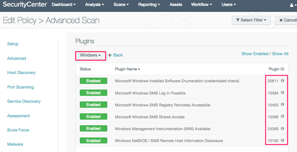This screenshot has height=152, width=297.
Task: Select Windows Management Instrumentation (WMI) Available text
Action: tap(163, 129)
